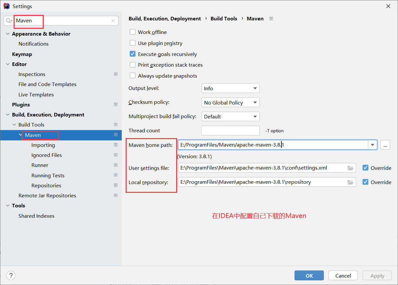398x285 pixels.
Task: Toggle Override for User settings file
Action: (365, 168)
